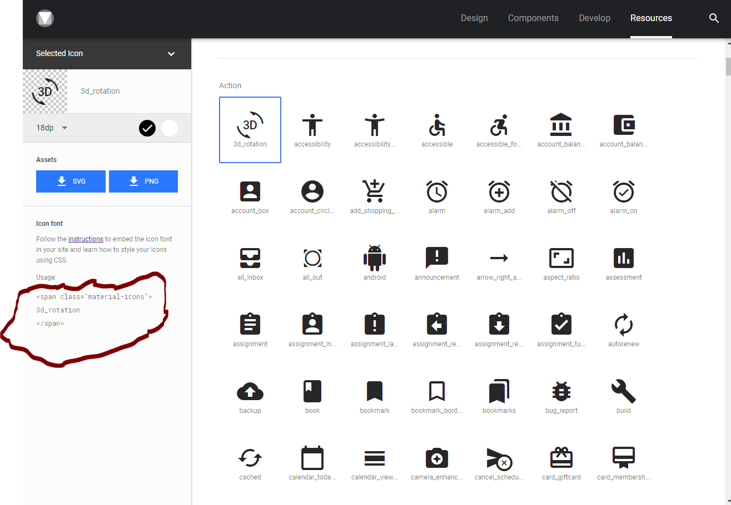
Task: Collapse the Selected Icon panel
Action: coord(171,54)
